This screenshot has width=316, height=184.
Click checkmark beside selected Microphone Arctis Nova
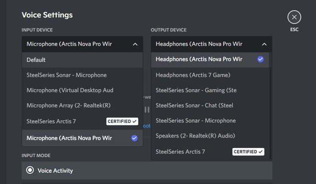pos(135,138)
